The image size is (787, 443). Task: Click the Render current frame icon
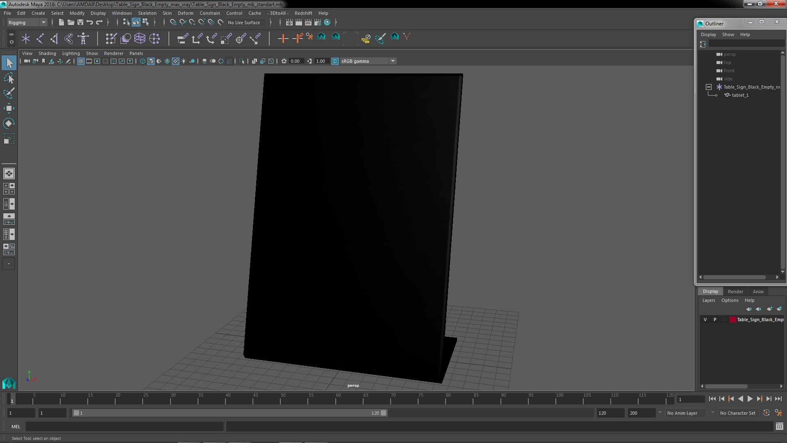click(298, 22)
